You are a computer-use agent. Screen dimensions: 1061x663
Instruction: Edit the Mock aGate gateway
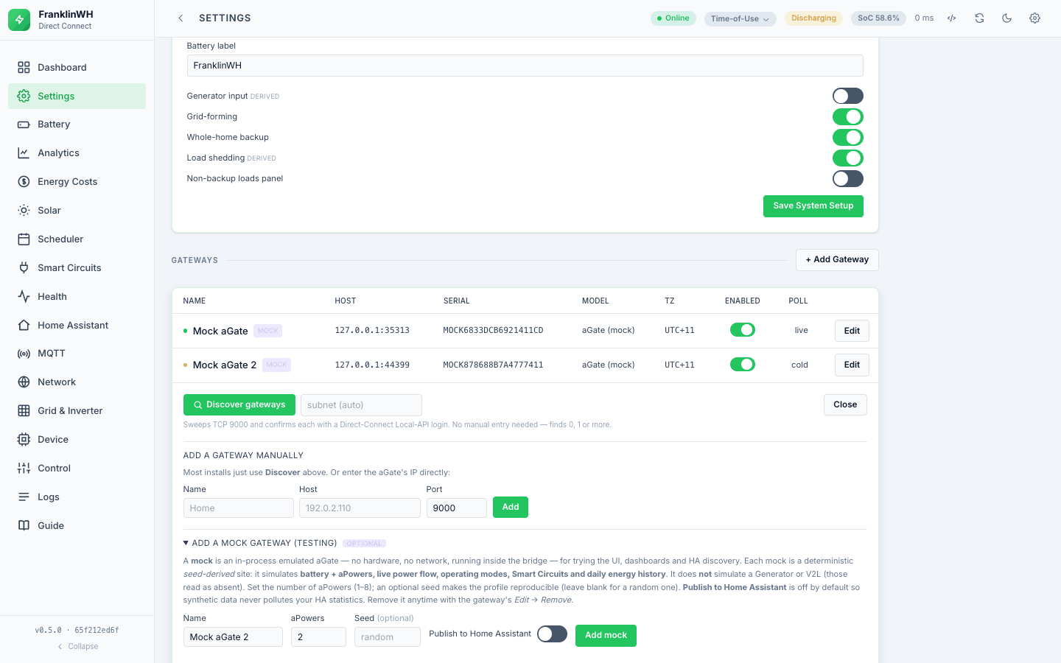click(x=852, y=331)
